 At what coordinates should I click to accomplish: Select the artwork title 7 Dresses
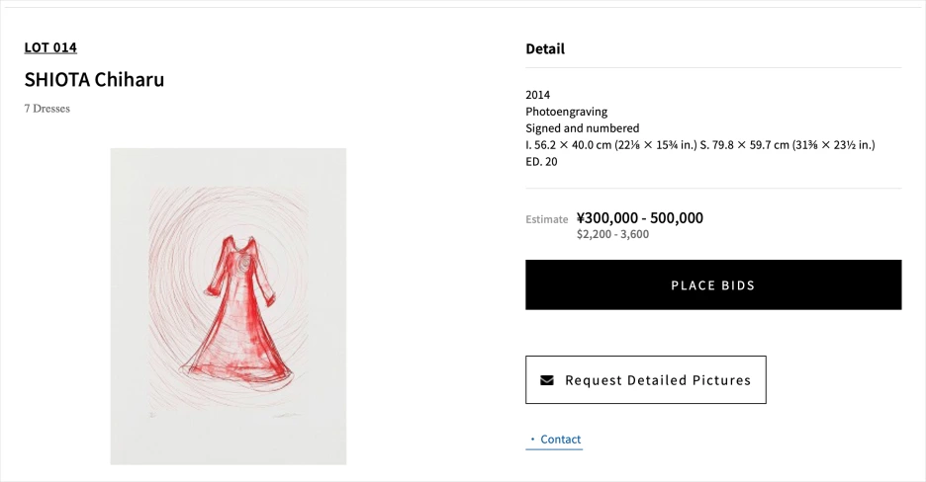tap(47, 109)
